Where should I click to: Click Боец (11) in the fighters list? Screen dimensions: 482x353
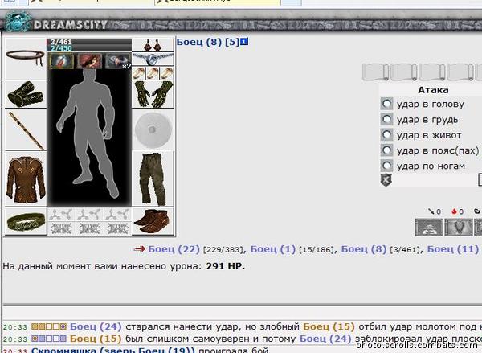pyautogui.click(x=453, y=249)
